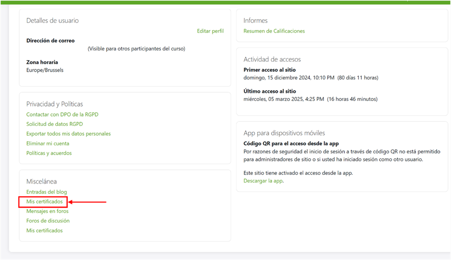
Task: Click the Eliminar mi cuenta link
Action: coord(48,144)
